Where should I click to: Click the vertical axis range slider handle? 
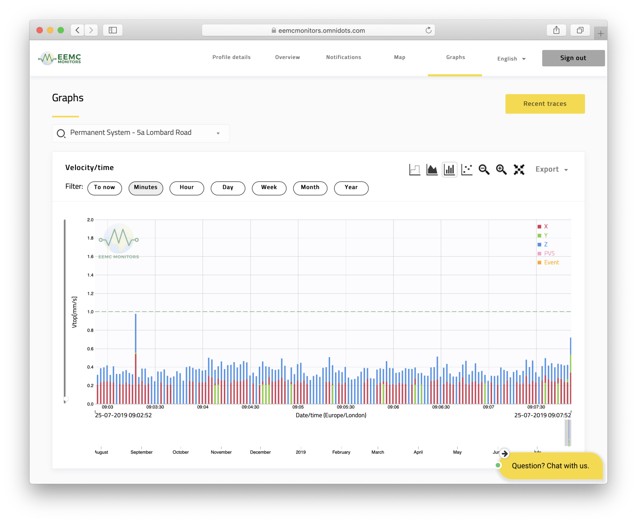tap(66, 399)
